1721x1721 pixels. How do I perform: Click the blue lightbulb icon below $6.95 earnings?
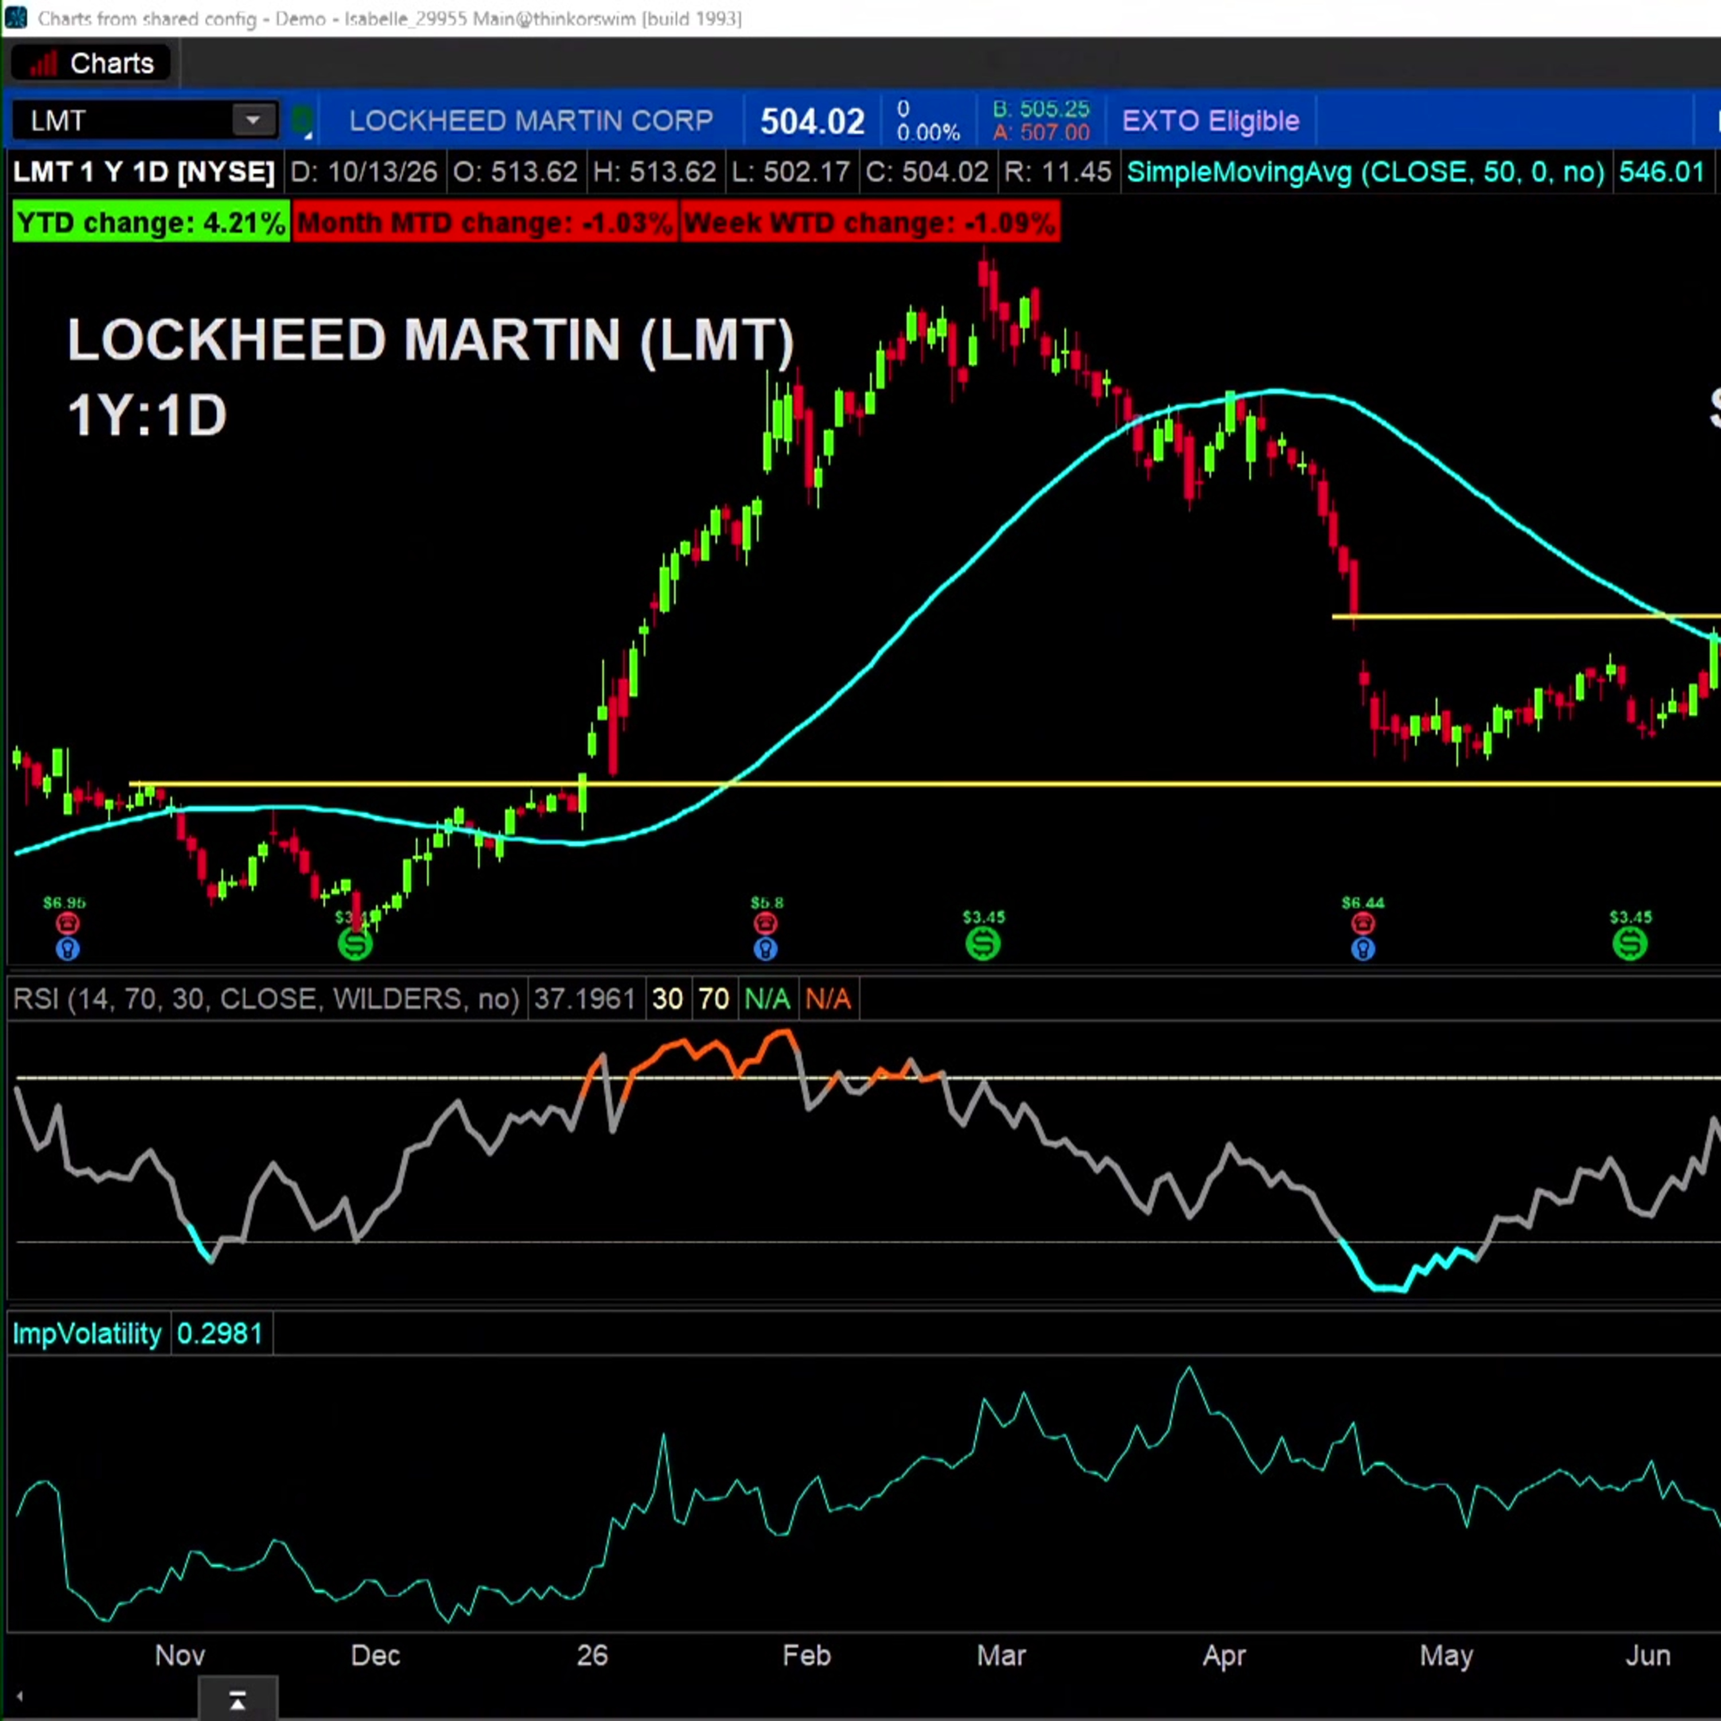(x=67, y=949)
